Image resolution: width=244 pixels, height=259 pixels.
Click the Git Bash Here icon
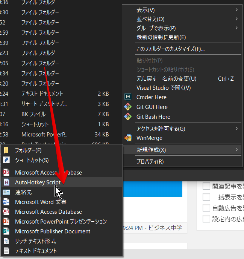pos(128,117)
